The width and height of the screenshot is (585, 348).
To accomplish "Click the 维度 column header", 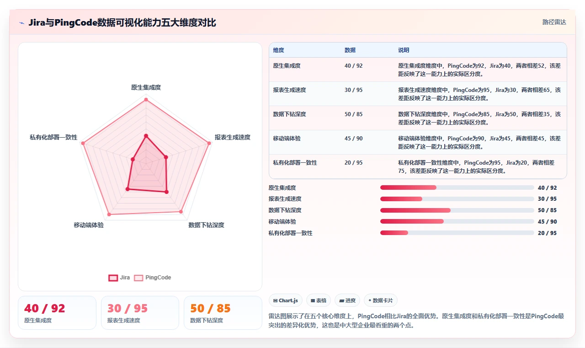I will (279, 50).
